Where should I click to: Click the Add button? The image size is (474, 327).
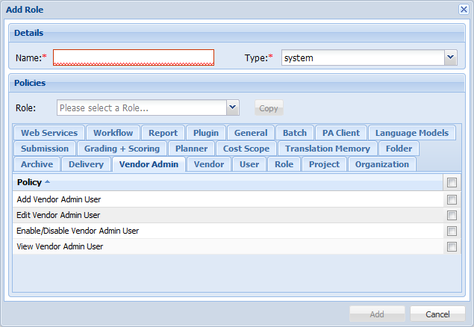[377, 314]
